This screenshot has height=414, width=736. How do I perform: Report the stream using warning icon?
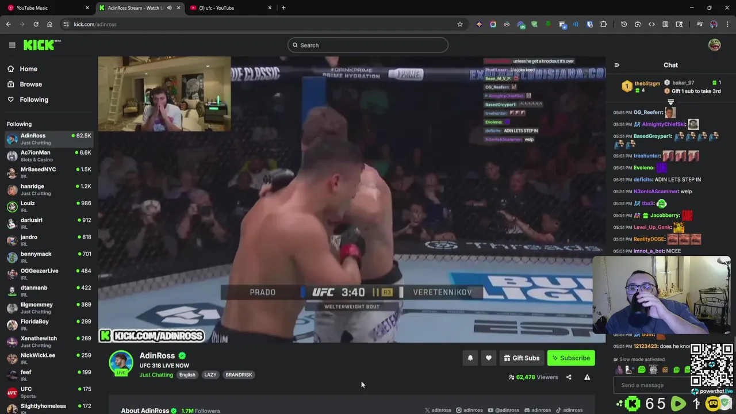click(x=587, y=377)
